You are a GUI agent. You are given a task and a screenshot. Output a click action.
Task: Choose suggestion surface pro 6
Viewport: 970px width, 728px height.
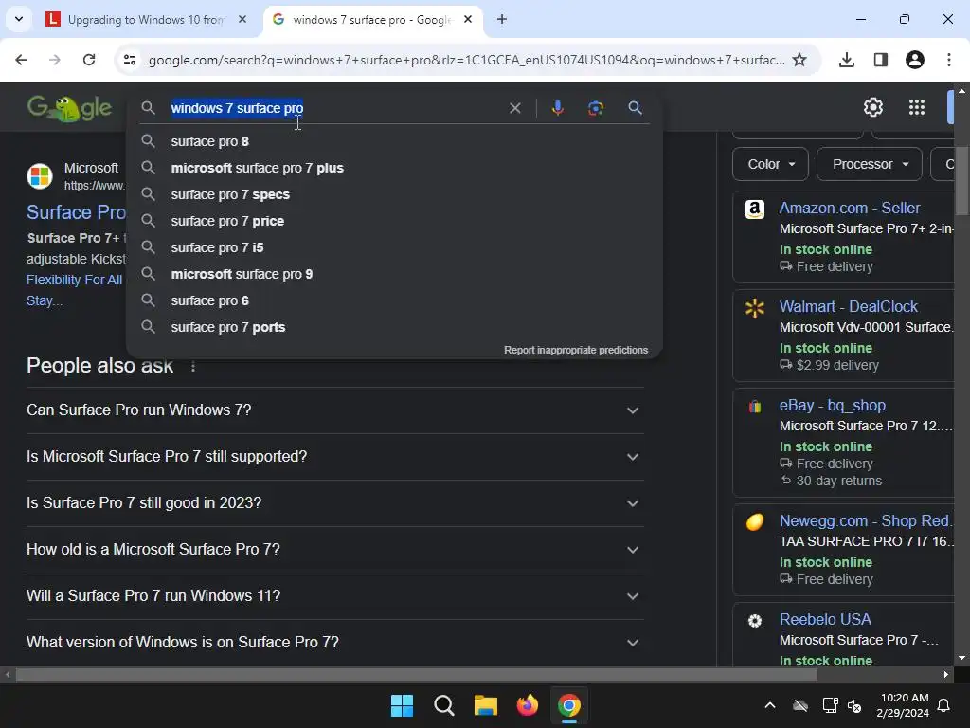pyautogui.click(x=395, y=300)
